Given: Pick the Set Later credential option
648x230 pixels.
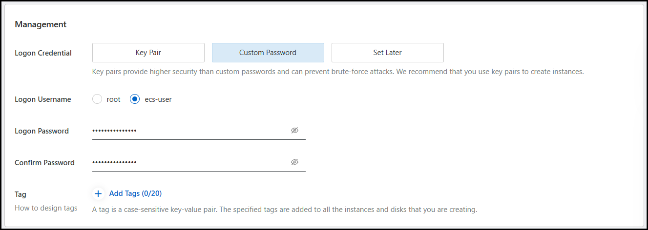Looking at the screenshot, I should click(387, 53).
